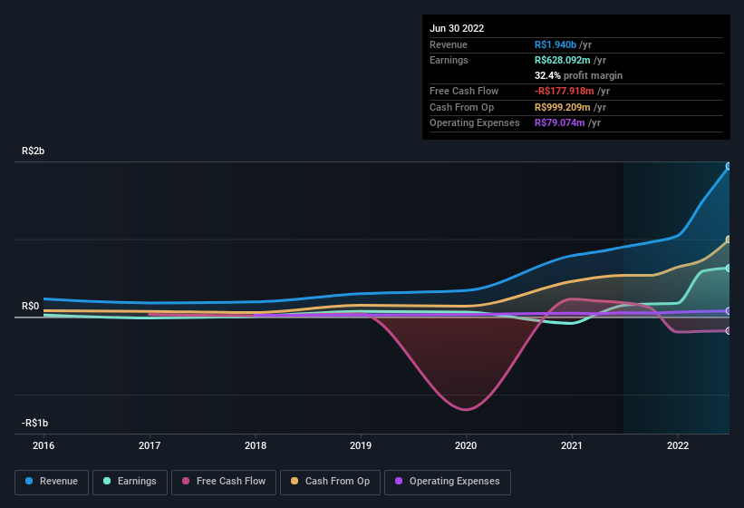Click the purple Operating Expenses dot
Image resolution: width=744 pixels, height=508 pixels.
(400, 482)
